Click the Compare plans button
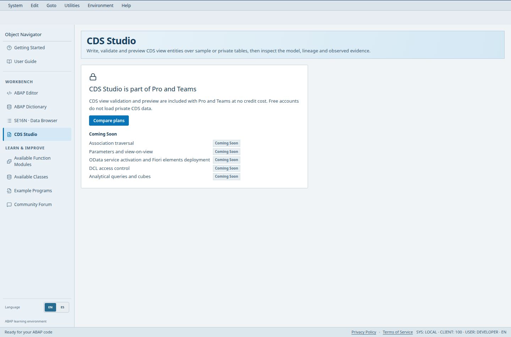 pos(109,121)
